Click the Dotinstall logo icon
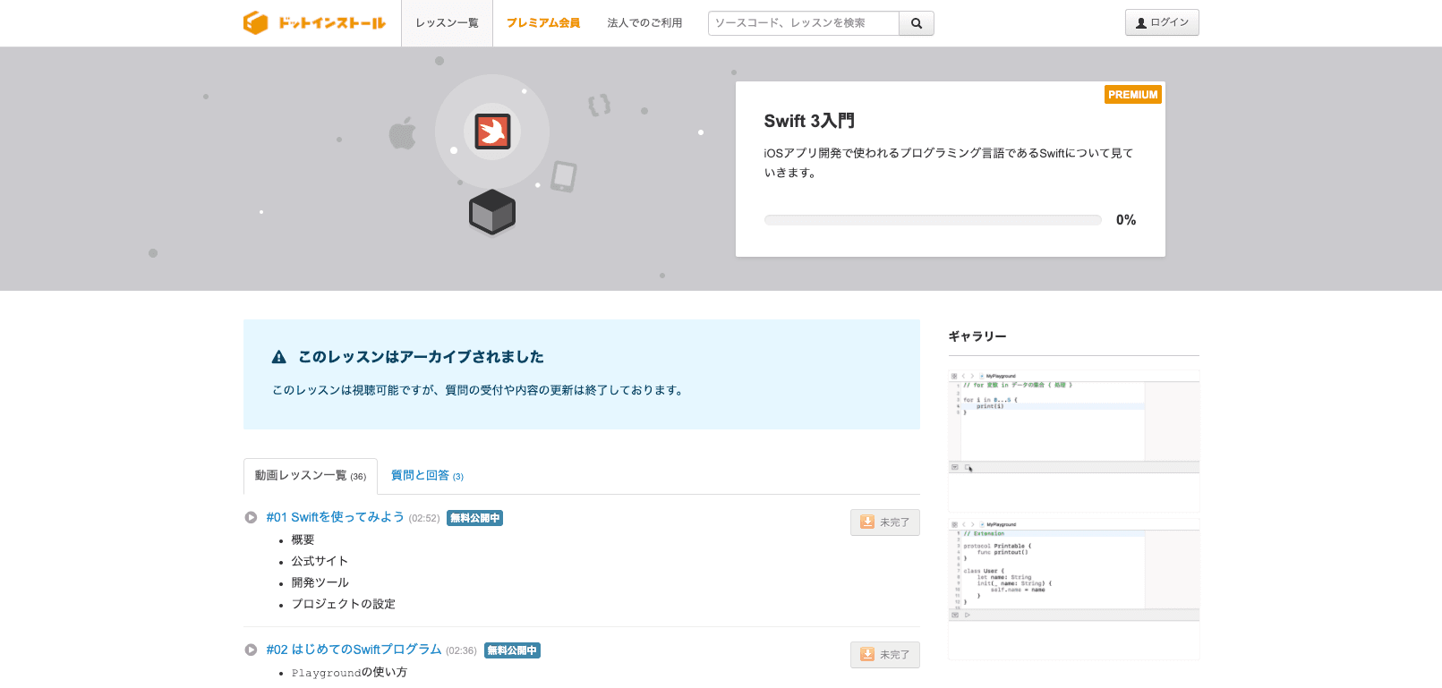Screen dimensions: 1442x688 (x=256, y=23)
